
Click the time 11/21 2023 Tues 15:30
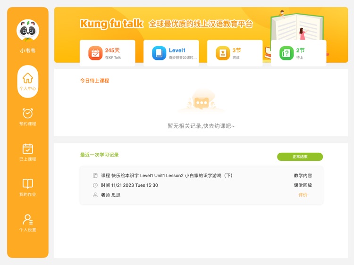click(x=135, y=185)
